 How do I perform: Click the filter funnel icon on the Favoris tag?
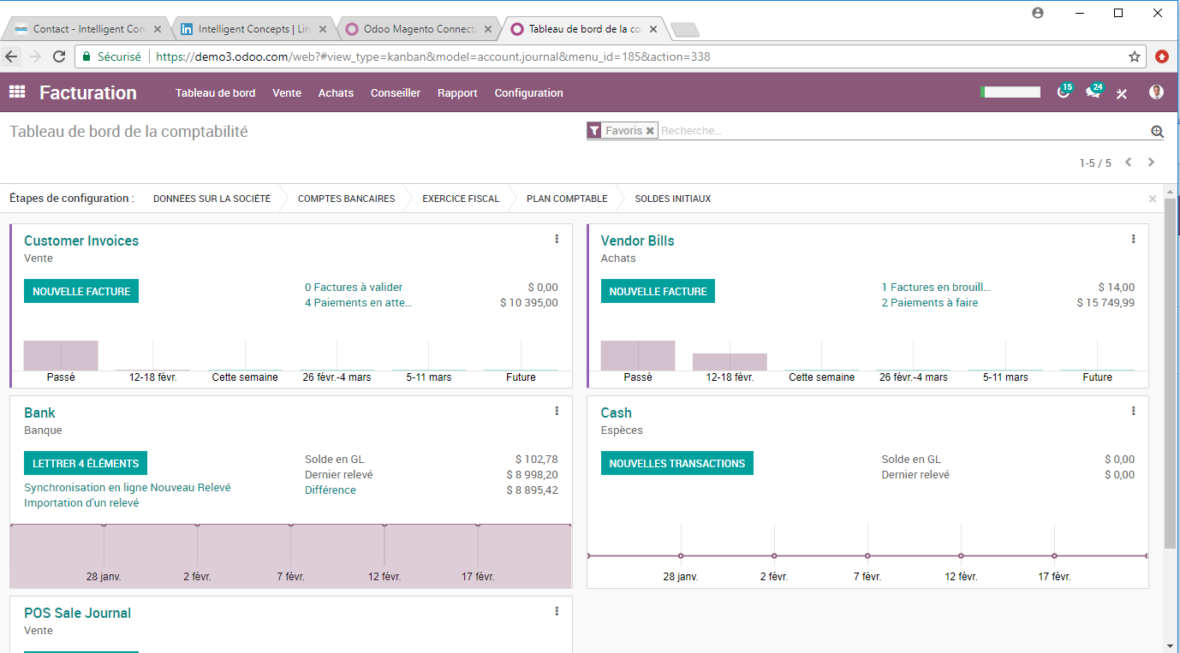click(595, 129)
